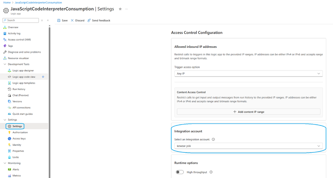Click Add content IP range button
Viewport: 333px width, 178px height.
248,112
